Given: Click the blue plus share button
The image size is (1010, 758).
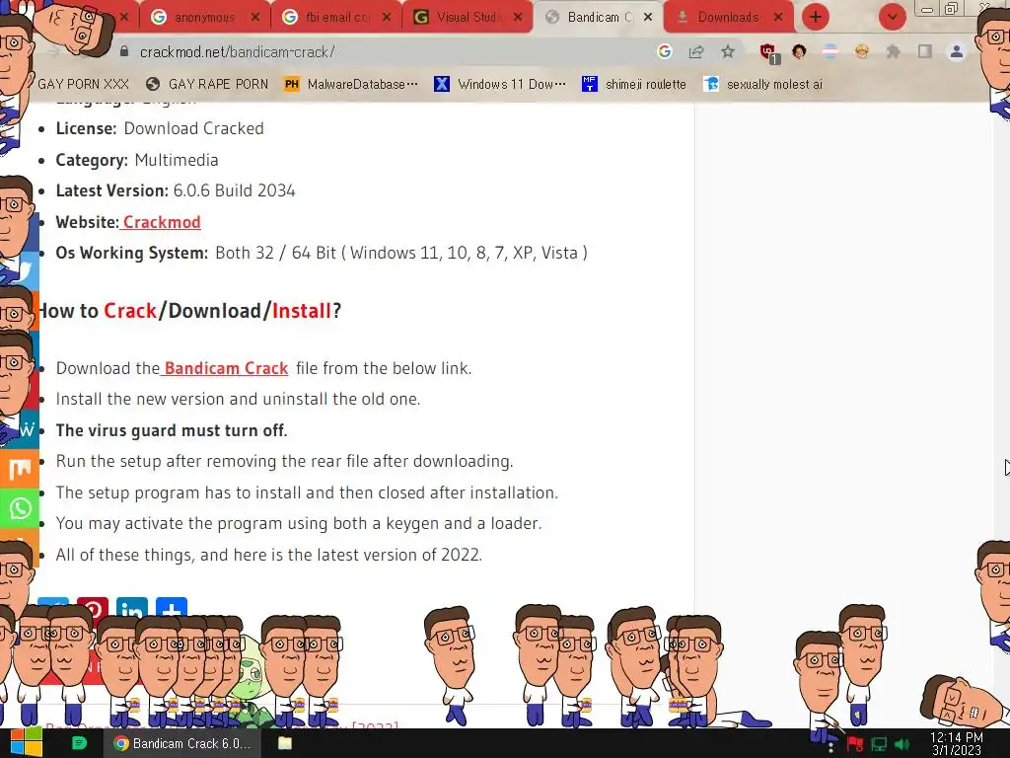Looking at the screenshot, I should (x=172, y=608).
